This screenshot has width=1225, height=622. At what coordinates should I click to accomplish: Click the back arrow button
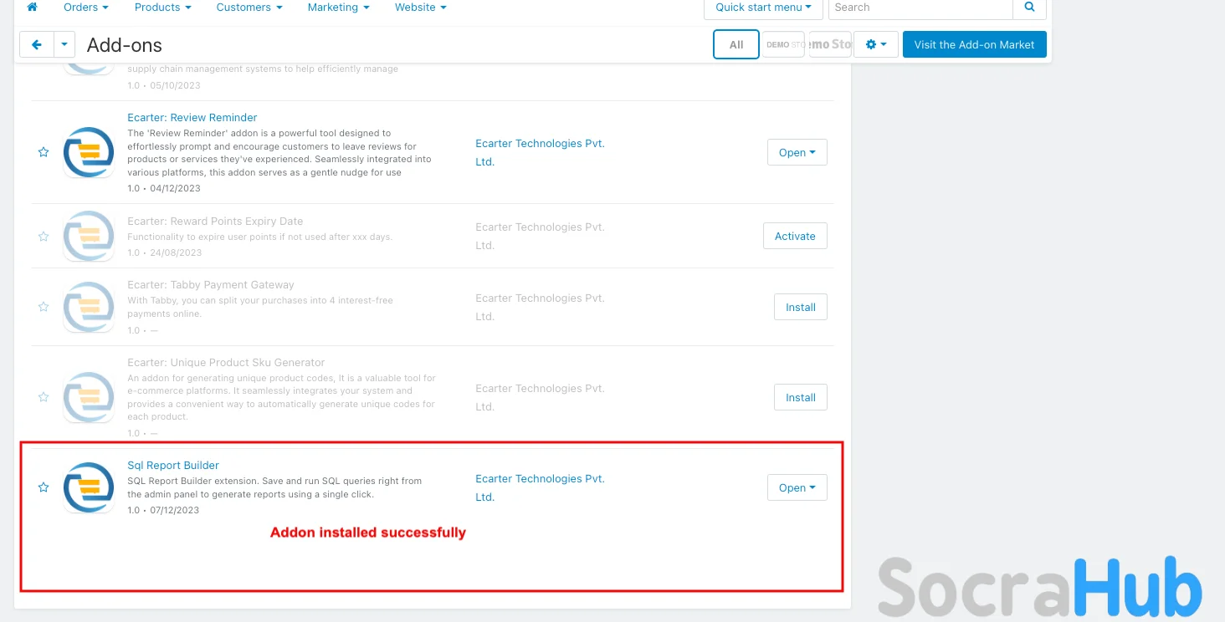click(37, 45)
